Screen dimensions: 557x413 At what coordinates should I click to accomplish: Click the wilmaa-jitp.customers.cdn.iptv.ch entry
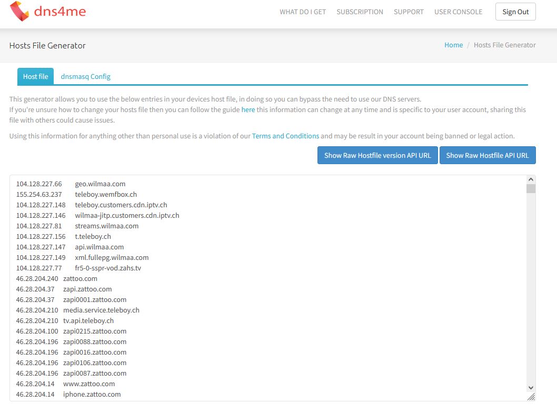tap(127, 215)
